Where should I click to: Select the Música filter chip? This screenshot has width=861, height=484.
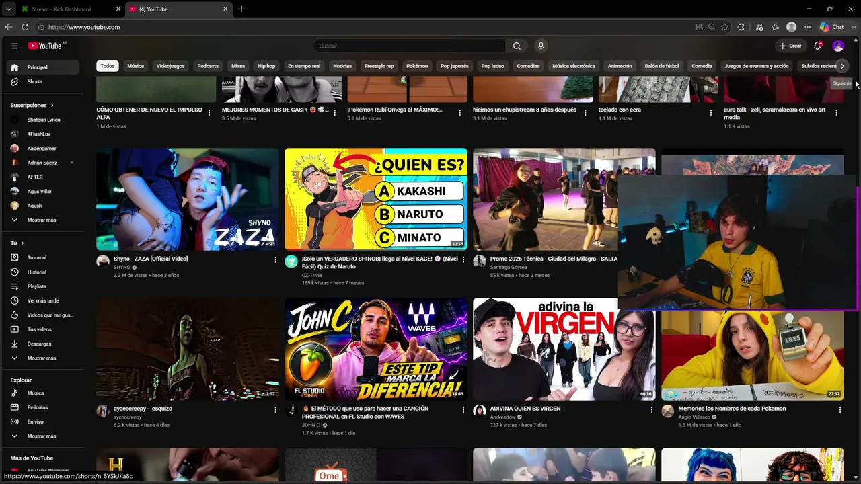coord(136,66)
